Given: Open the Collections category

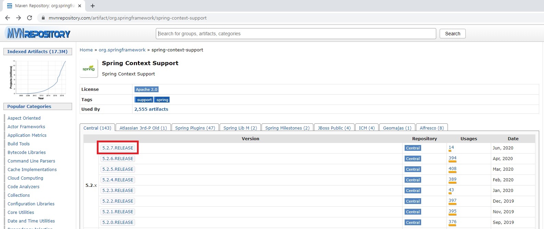Looking at the screenshot, I should pyautogui.click(x=19, y=195).
